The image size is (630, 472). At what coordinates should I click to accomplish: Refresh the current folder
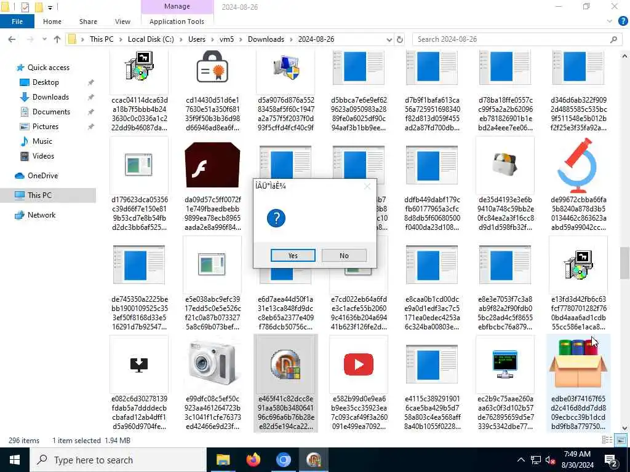tap(400, 39)
